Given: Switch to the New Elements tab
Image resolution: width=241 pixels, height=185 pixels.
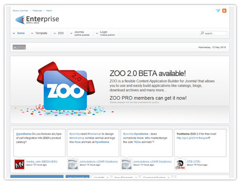Looking at the screenshot, I should pyautogui.click(x=125, y=177).
